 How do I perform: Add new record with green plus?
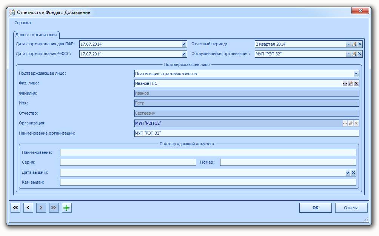point(67,208)
